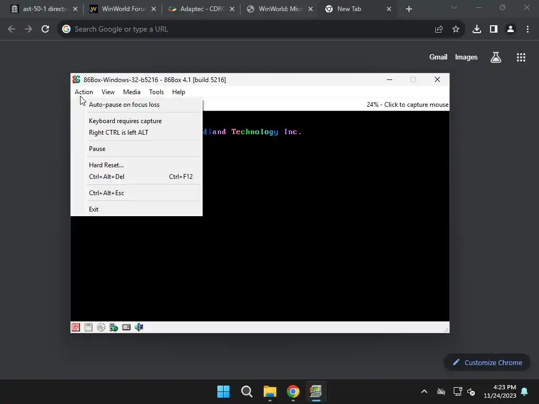
Task: Open Windows taskbar search
Action: 247,391
